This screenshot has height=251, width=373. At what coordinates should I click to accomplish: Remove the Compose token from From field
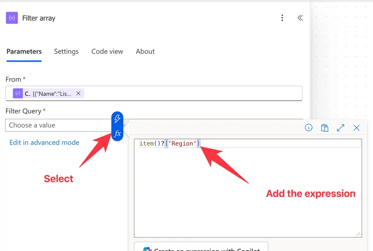tap(78, 94)
